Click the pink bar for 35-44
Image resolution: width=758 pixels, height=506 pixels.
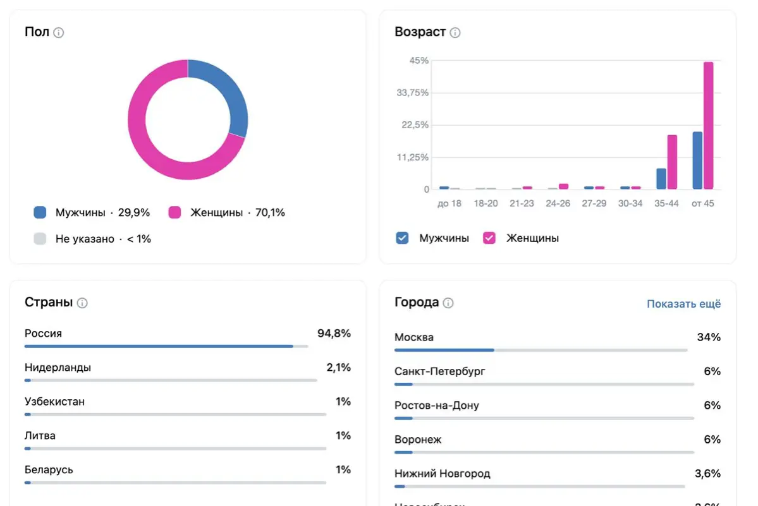coord(672,162)
